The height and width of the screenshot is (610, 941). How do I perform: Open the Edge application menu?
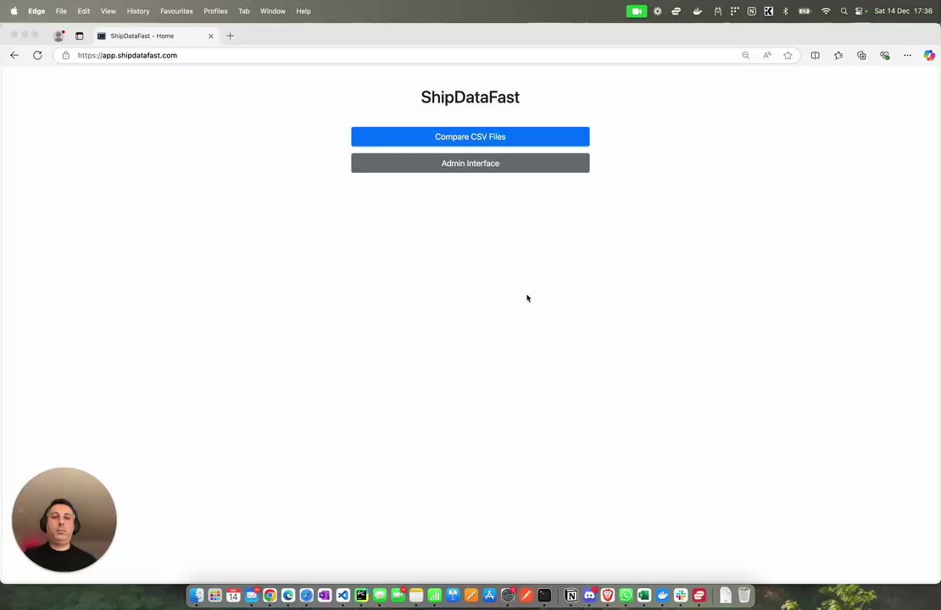[x=36, y=11]
